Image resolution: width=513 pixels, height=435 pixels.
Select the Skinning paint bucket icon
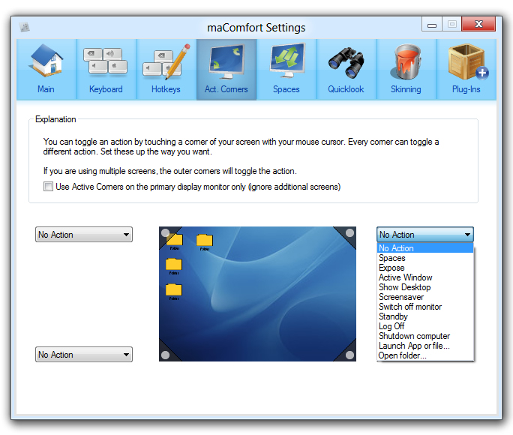[x=406, y=69]
